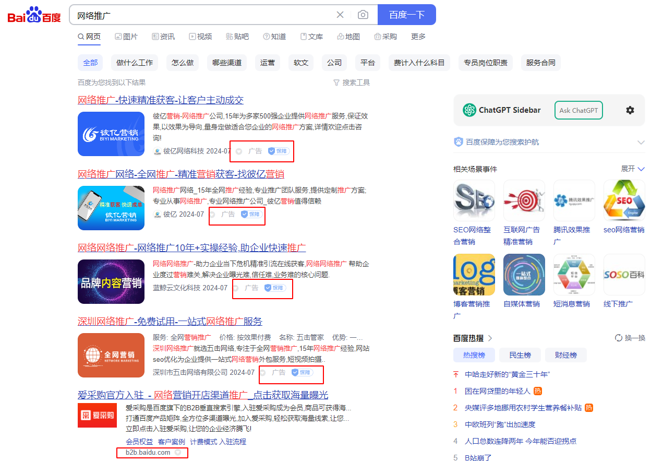Click 保障 badge on 深圳市五击网络 result
The width and height of the screenshot is (663, 461).
tap(303, 372)
